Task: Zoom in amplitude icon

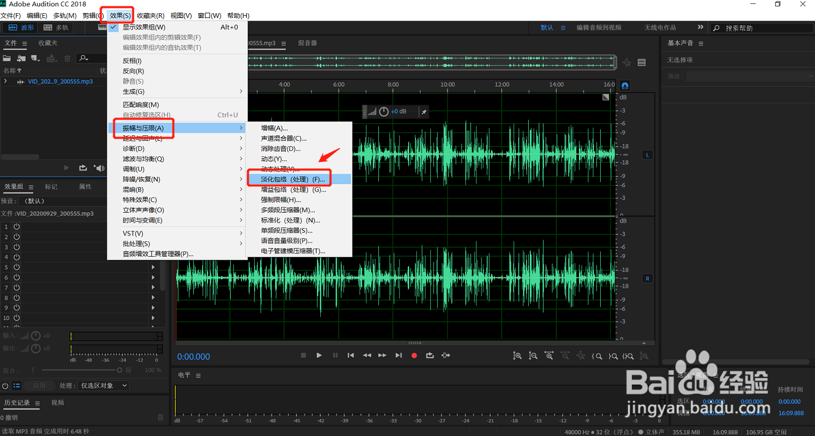Action: coord(517,356)
